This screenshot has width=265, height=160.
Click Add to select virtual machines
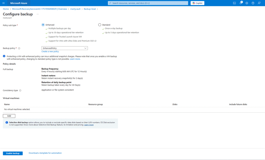[x=9, y=116]
